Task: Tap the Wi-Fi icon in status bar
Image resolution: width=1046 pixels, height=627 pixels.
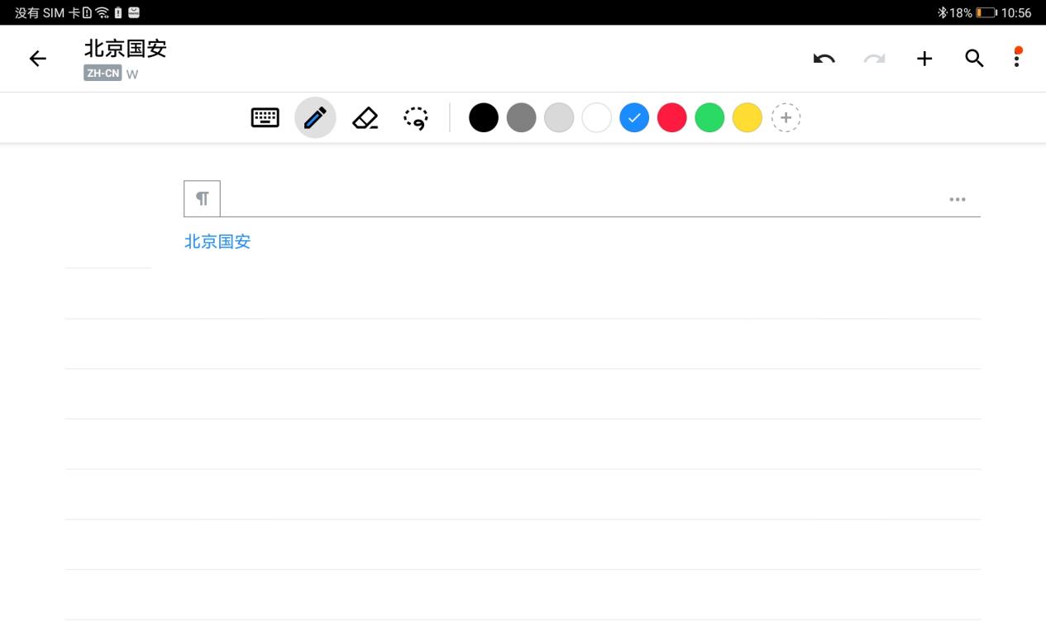Action: point(103,12)
